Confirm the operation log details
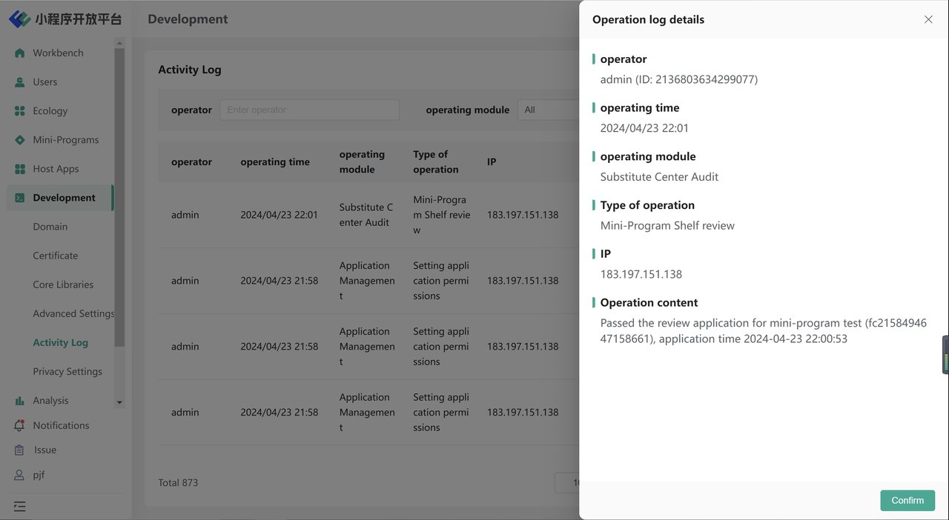 point(907,501)
